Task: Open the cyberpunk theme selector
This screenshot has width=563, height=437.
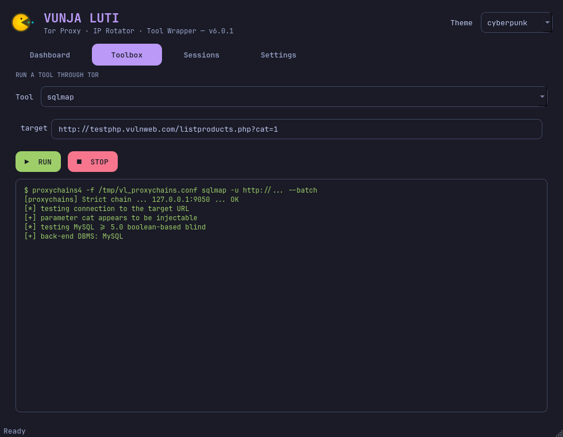Action: [516, 22]
